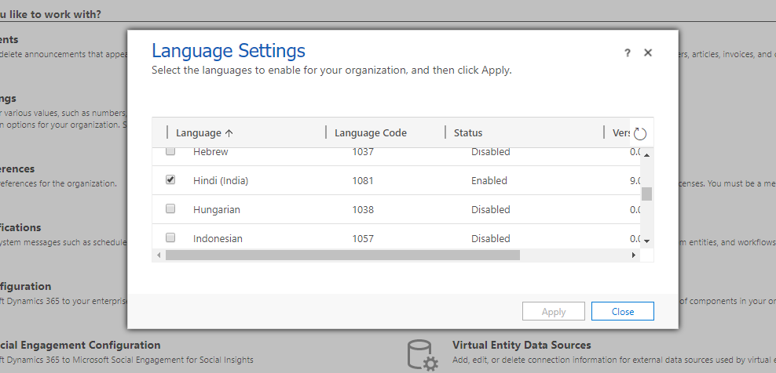The height and width of the screenshot is (373, 776).
Task: Click the vertical scrollbar down arrow
Action: pos(646,241)
